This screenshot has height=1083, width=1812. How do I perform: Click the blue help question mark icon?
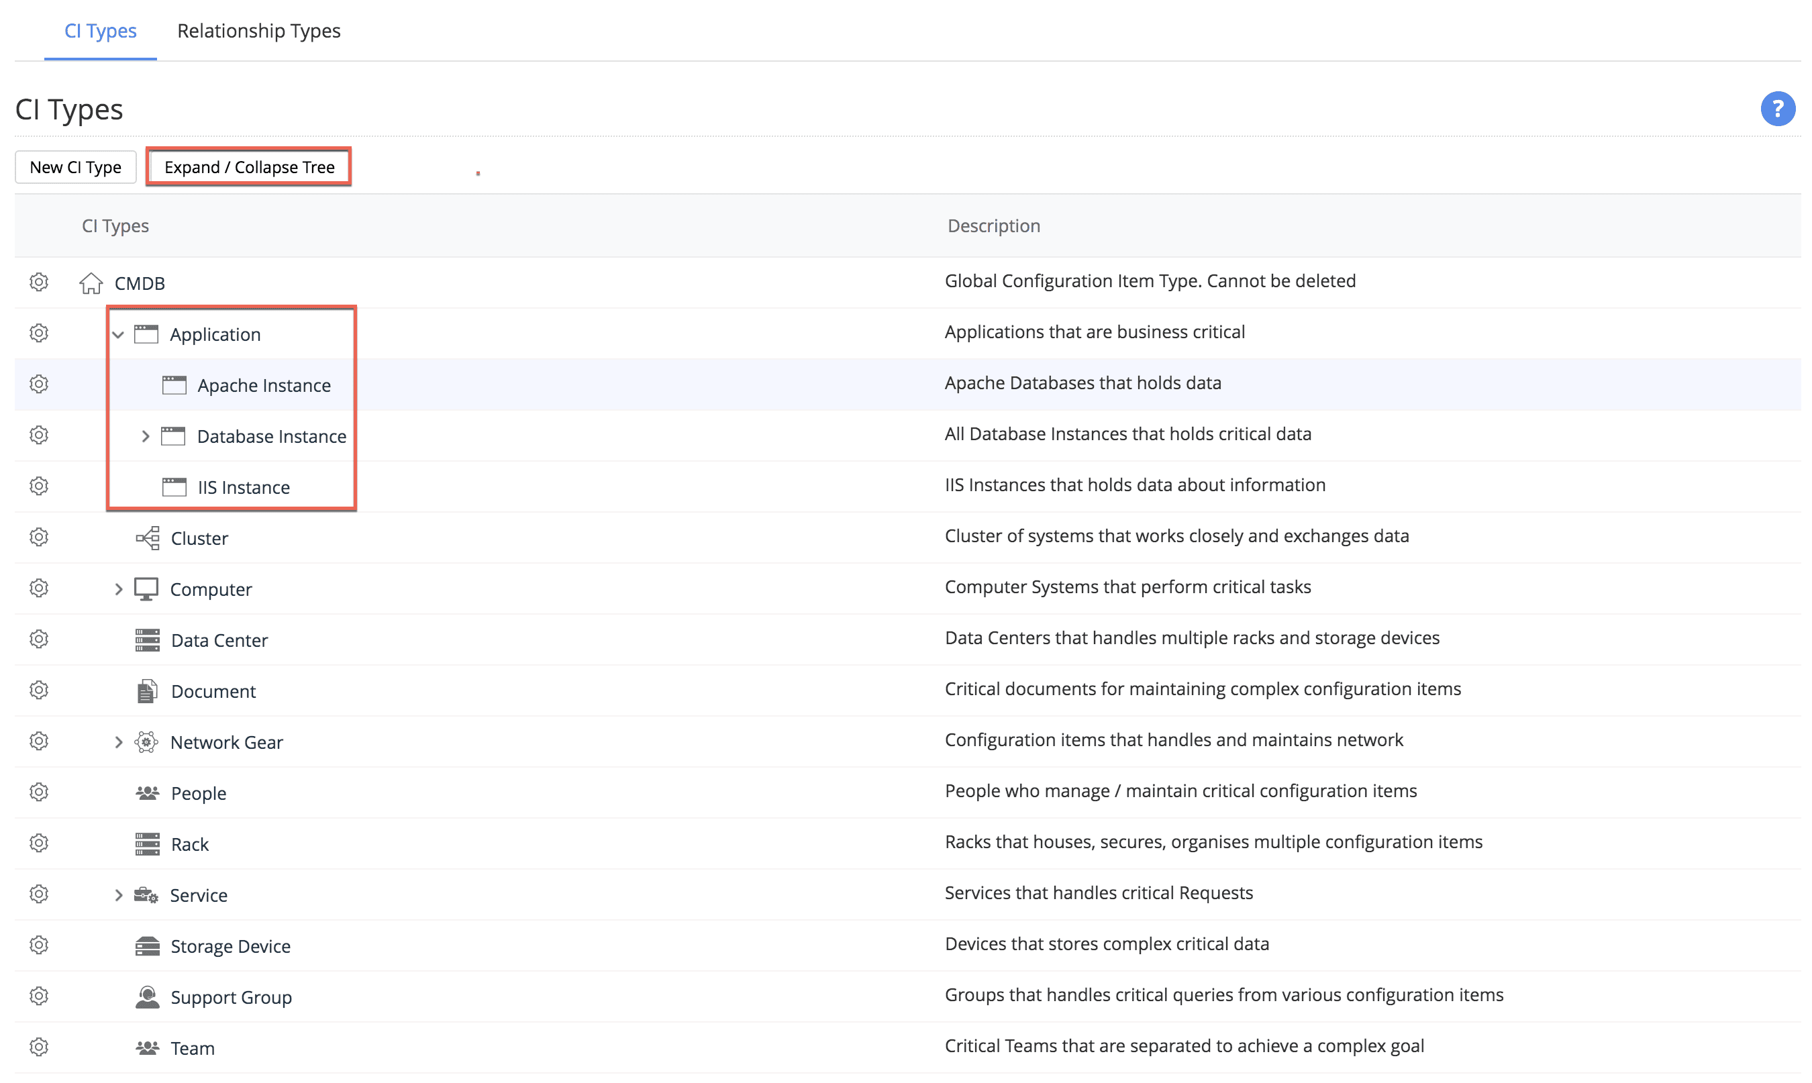click(1777, 109)
